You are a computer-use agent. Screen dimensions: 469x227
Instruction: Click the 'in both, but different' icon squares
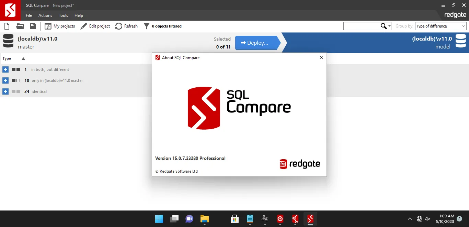(16, 69)
